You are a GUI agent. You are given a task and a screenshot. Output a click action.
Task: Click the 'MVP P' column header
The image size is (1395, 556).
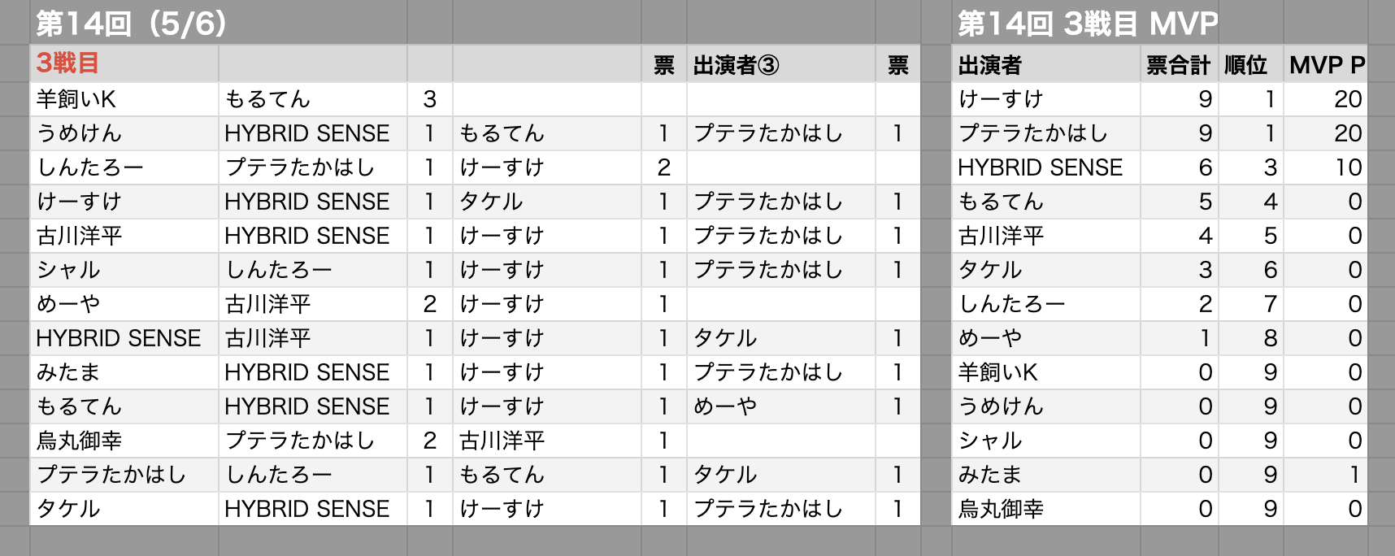[x=1326, y=65]
